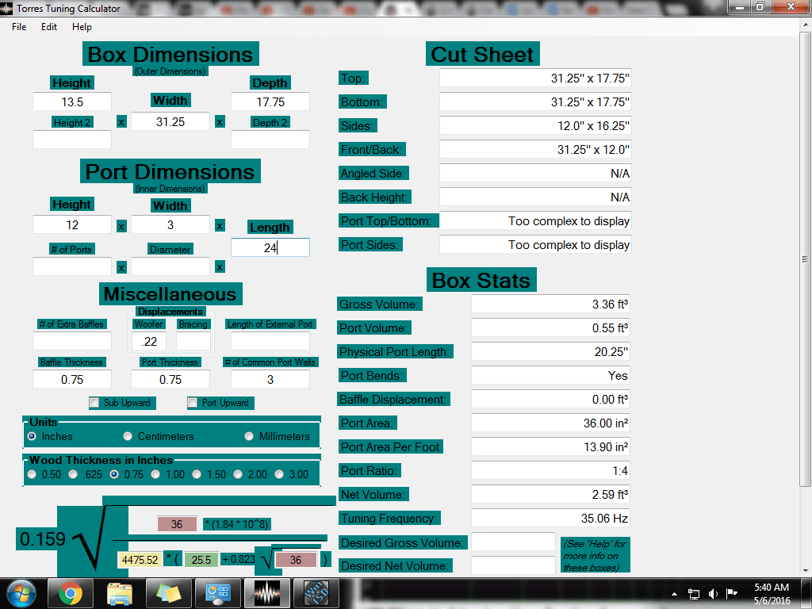The height and width of the screenshot is (609, 812).
Task: Click the yellow 4475.52 formula box
Action: (140, 560)
